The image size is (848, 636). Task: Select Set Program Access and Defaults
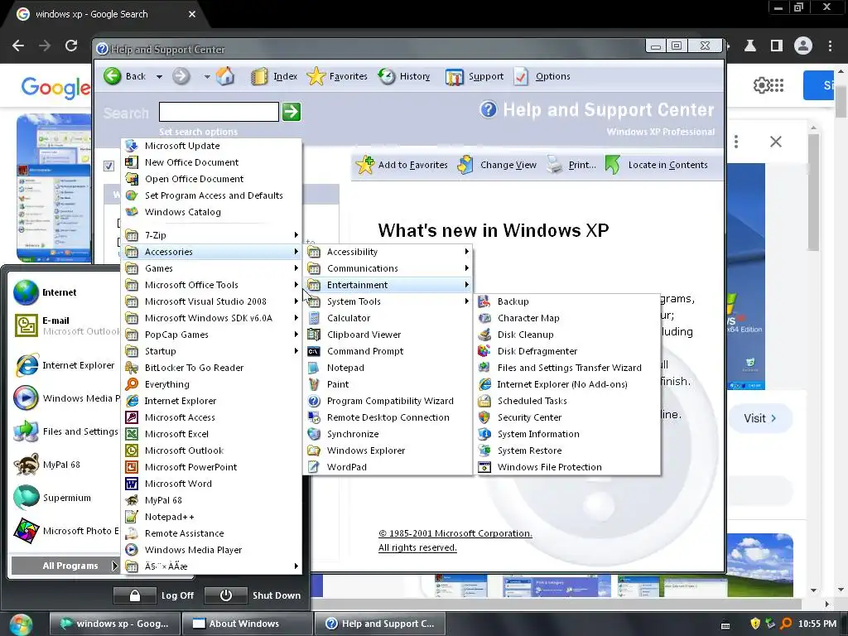(211, 195)
